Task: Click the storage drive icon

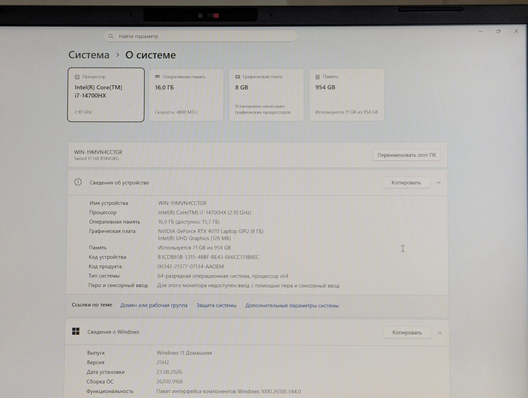Action: click(318, 77)
